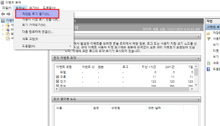The height and width of the screenshot is (126, 220).
Task: Click the forward arrow in the toolbar
Action: tap(9, 14)
